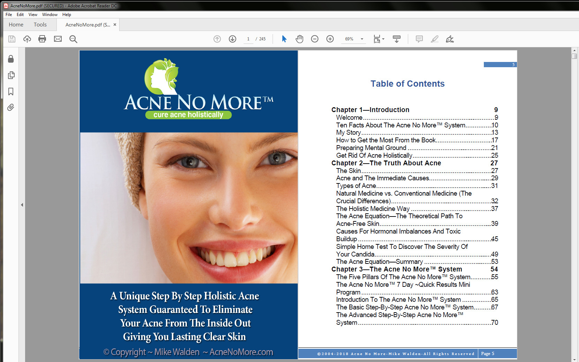579x362 pixels.
Task: Open the View menu
Action: [x=33, y=15]
